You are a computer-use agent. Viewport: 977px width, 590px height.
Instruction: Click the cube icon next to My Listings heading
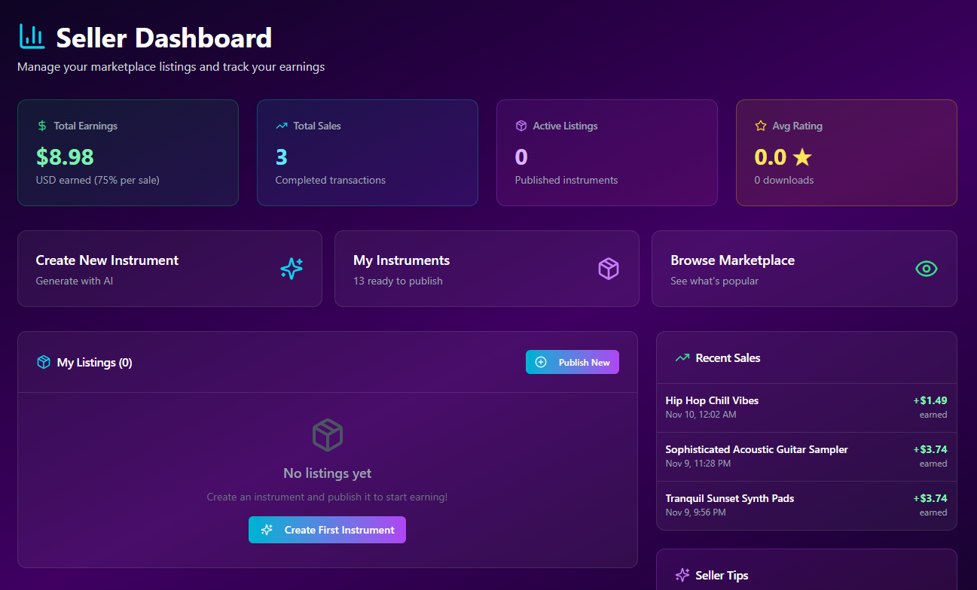click(44, 362)
